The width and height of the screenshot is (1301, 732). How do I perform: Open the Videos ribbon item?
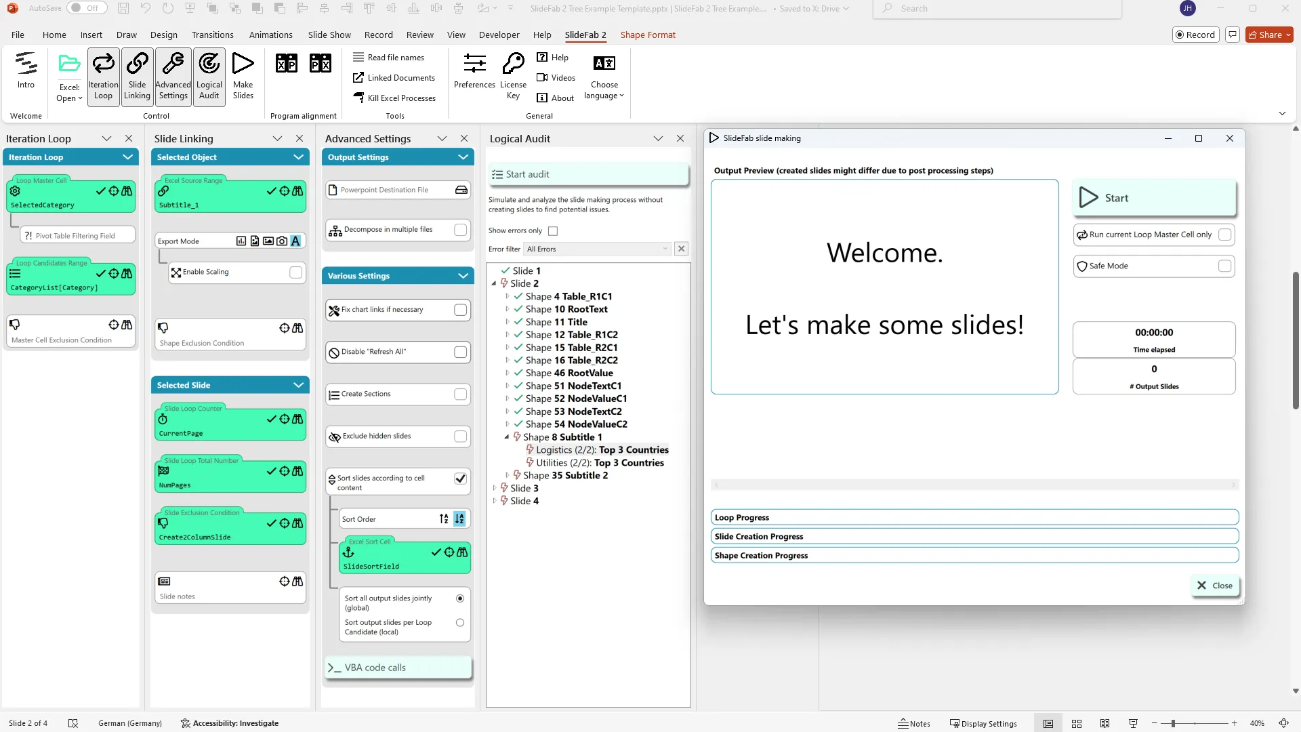pyautogui.click(x=556, y=78)
